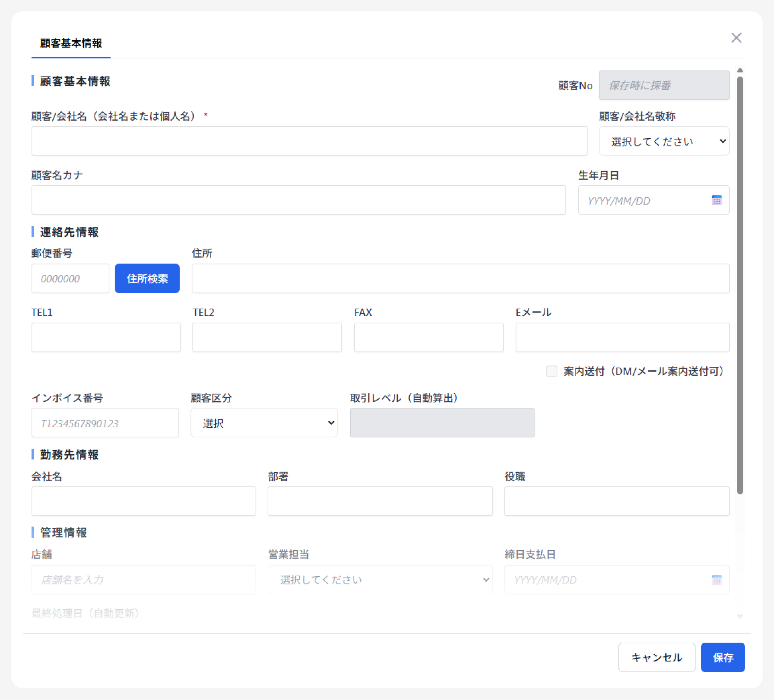Click the scrollbar down arrow
The image size is (774, 700).
click(x=740, y=616)
